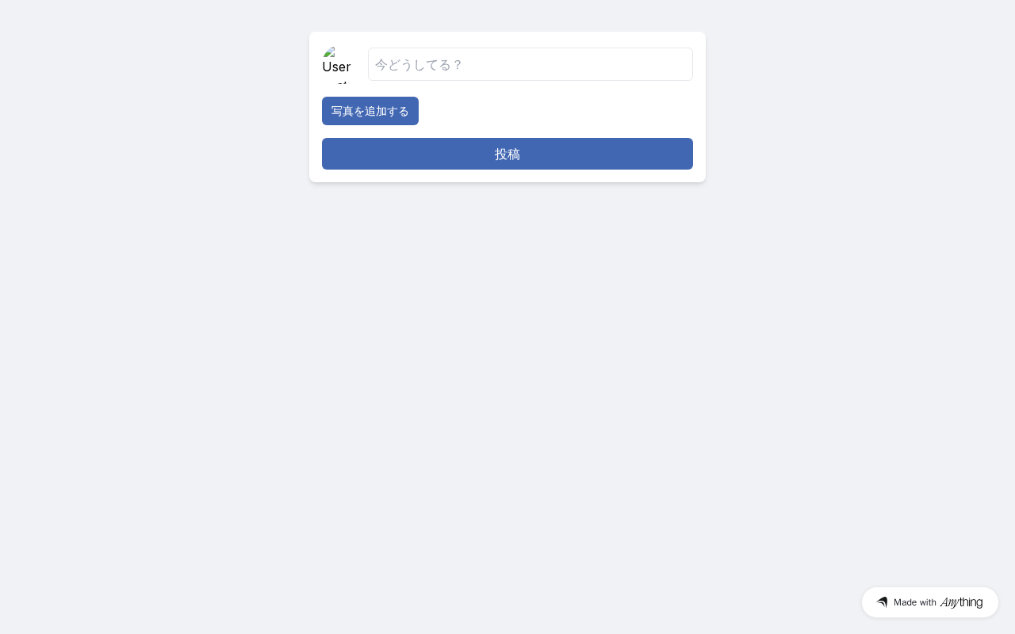Screen dimensions: 1015x634
Task: Click the wide blue 投稿 post button
Action: 507,154
